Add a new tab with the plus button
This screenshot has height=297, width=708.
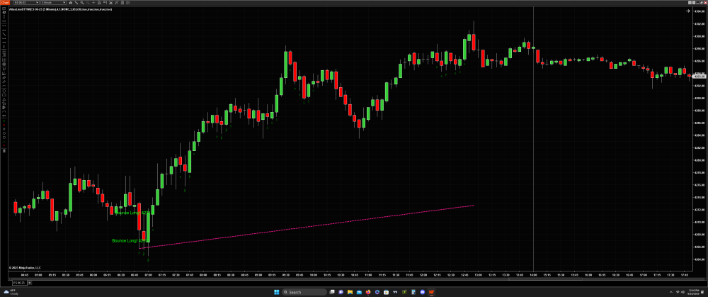click(x=30, y=282)
